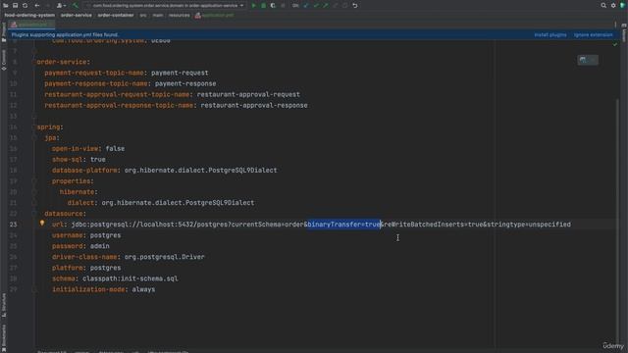Click the inspection green checkmark widget

tap(615, 45)
